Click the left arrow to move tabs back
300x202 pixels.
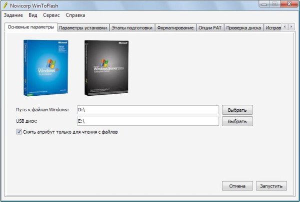[285, 27]
